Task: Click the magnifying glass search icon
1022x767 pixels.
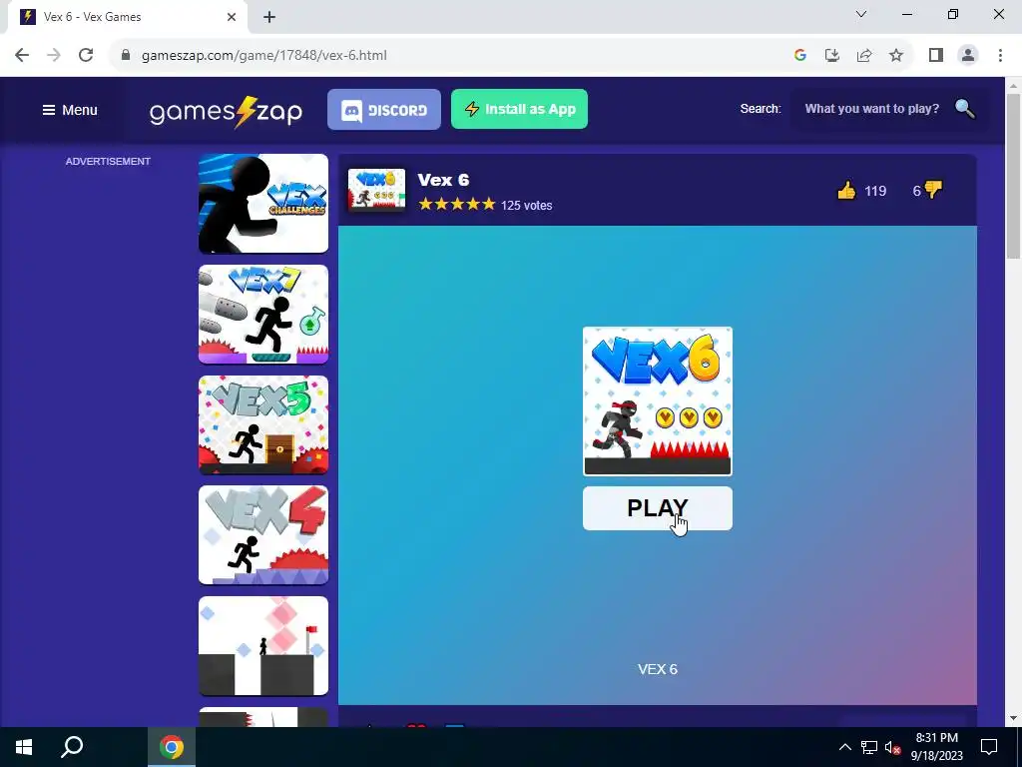Action: [x=965, y=108]
